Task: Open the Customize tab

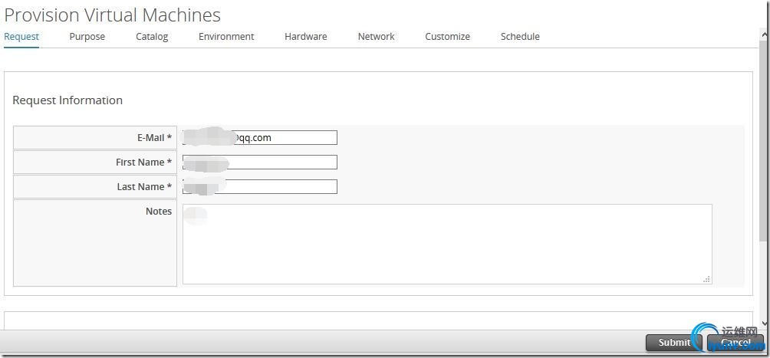Action: pos(447,36)
